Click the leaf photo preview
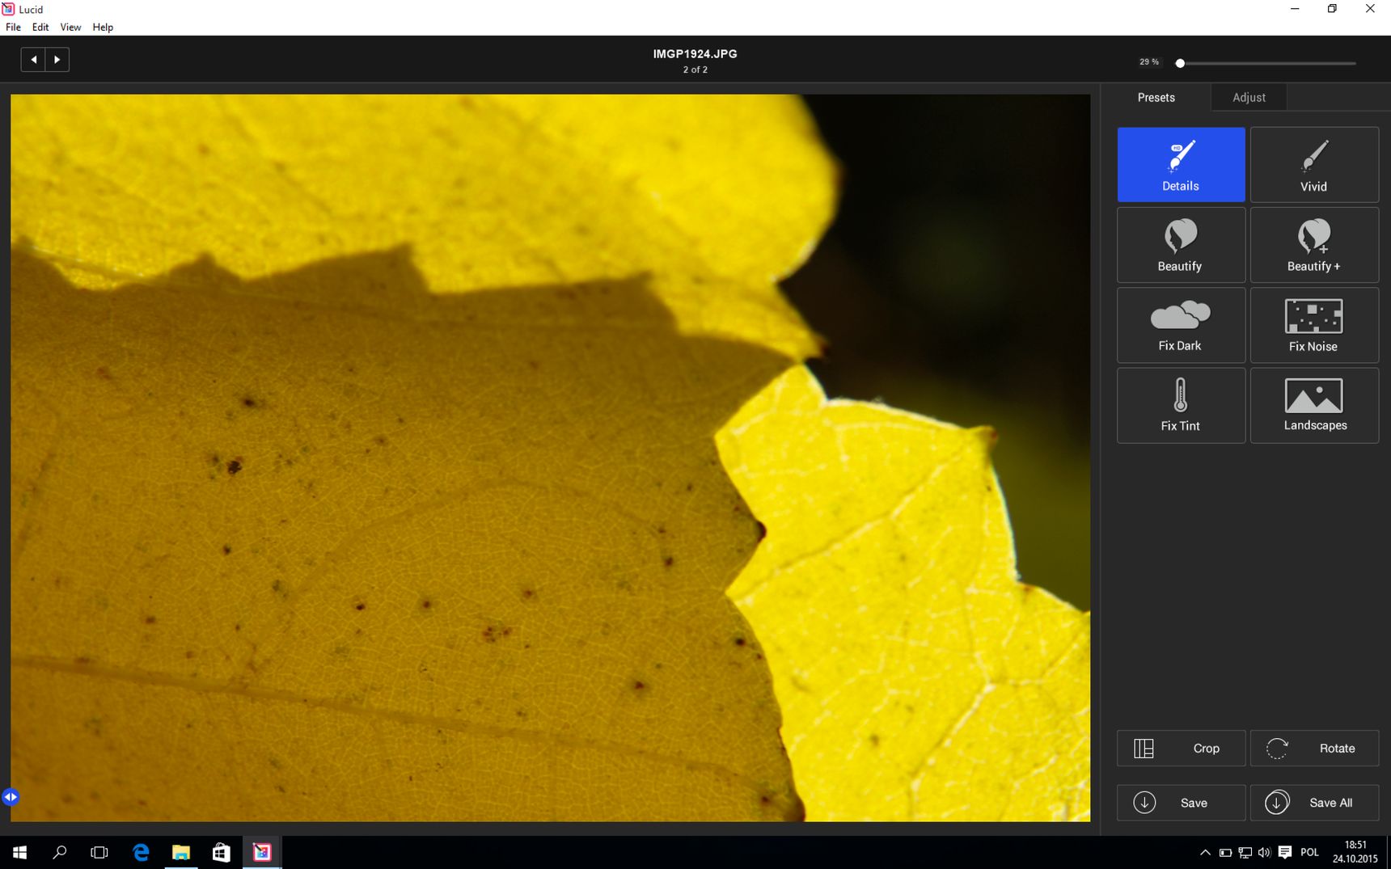This screenshot has width=1391, height=869. click(x=550, y=458)
